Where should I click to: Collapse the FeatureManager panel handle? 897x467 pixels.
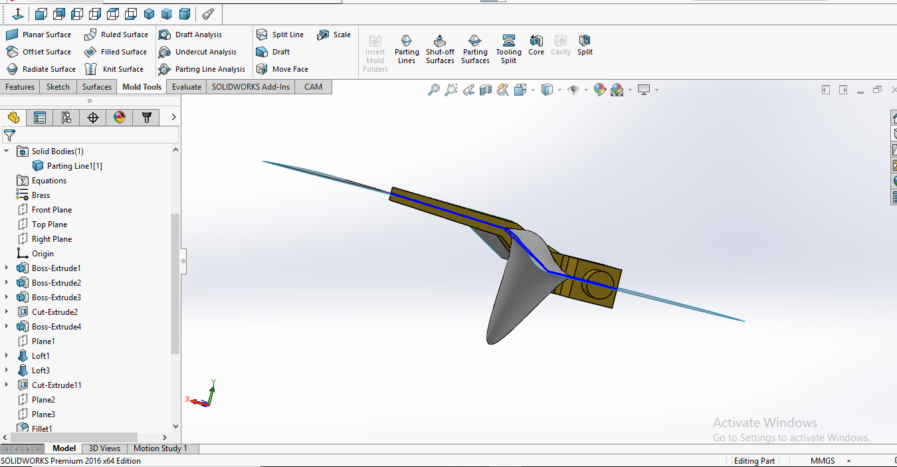tap(183, 262)
